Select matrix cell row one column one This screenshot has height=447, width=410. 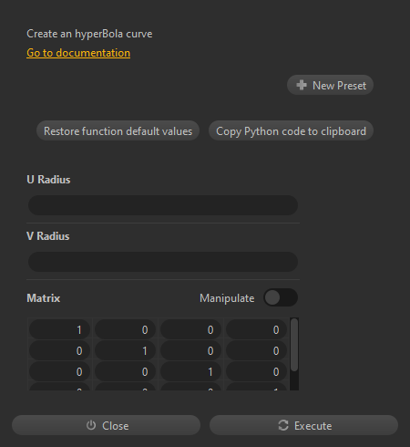pyautogui.click(x=60, y=329)
